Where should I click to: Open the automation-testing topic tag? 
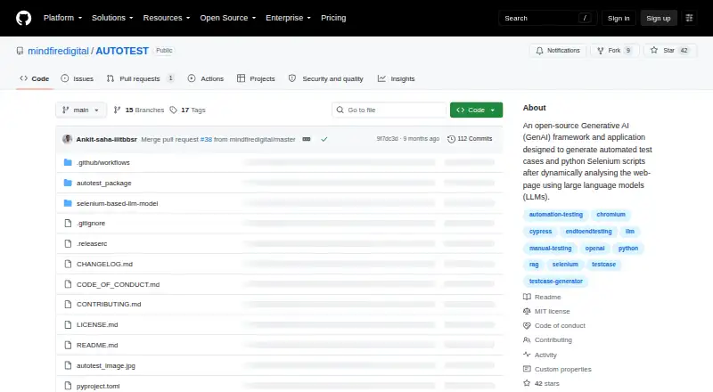(555, 214)
